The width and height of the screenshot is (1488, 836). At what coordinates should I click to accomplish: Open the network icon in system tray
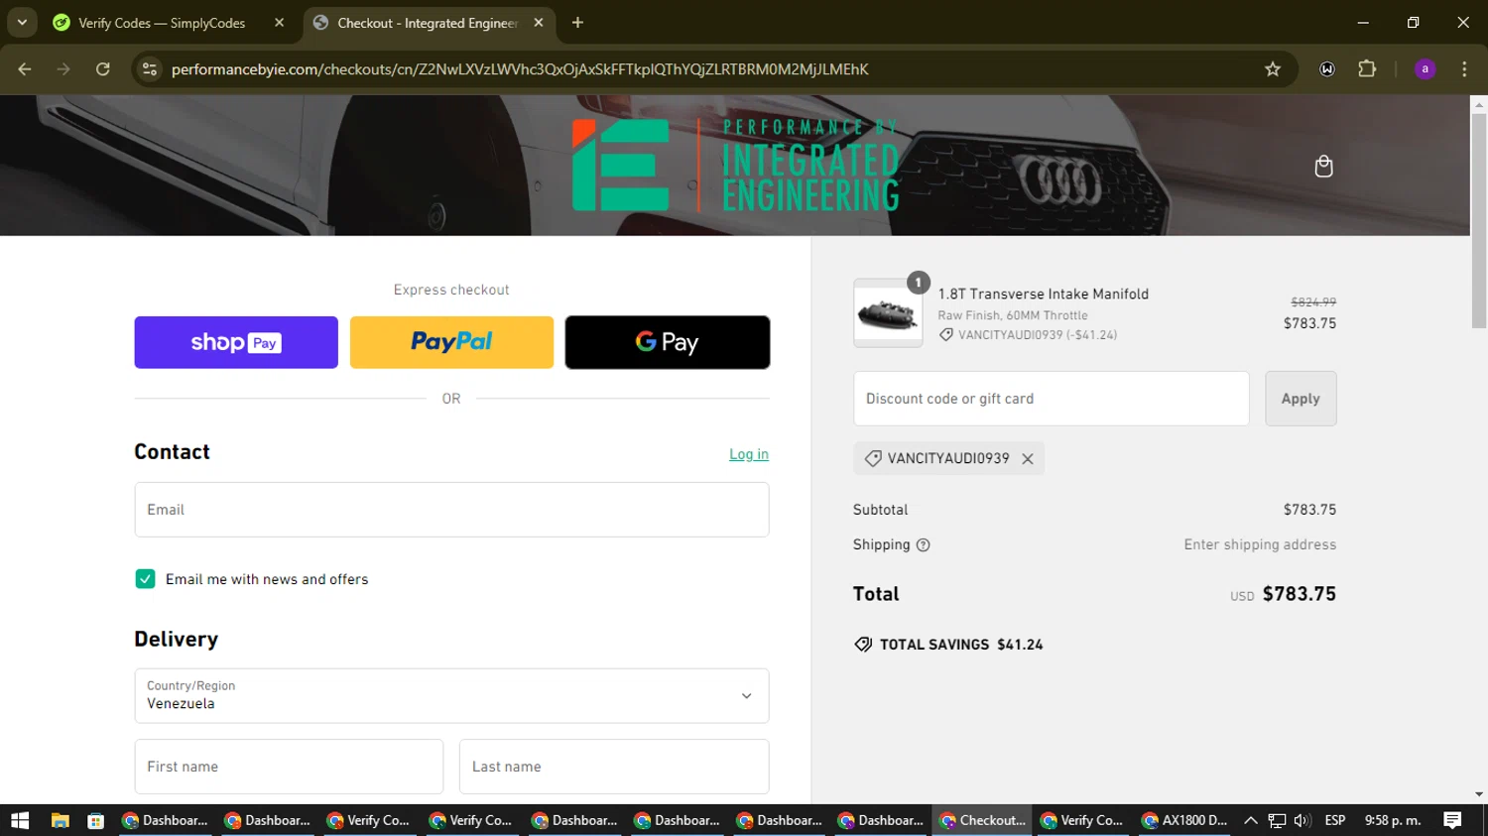[1277, 820]
